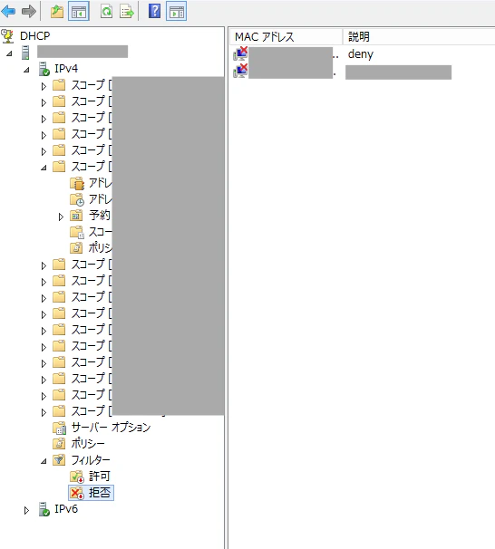The image size is (495, 549).
Task: Click the 拒否 red X icon
Action: 77,493
